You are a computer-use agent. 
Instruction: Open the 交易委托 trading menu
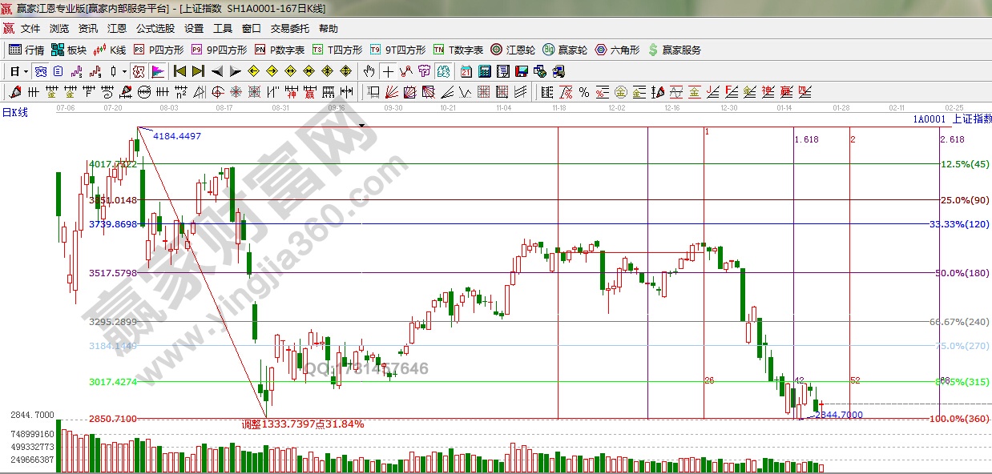[x=289, y=29]
